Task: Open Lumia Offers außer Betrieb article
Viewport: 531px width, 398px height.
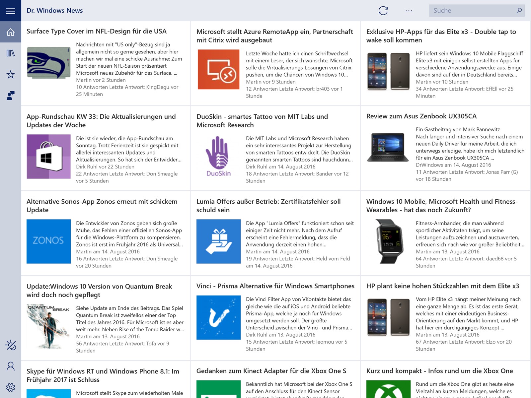Action: (268, 206)
